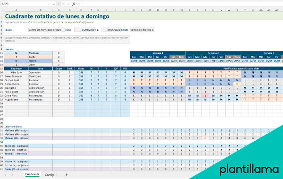Select the yellow F cell in Daniel Serra row
This screenshot has width=283, height=179.
coord(237,84)
